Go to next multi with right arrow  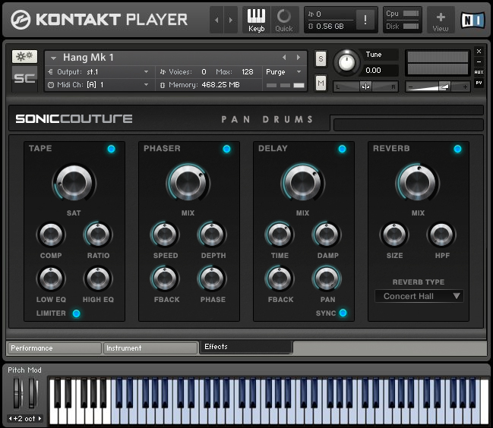point(231,20)
